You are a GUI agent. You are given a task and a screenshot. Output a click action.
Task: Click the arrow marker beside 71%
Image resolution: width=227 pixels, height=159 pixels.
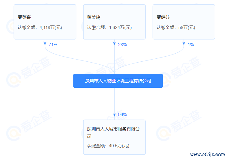(45, 43)
